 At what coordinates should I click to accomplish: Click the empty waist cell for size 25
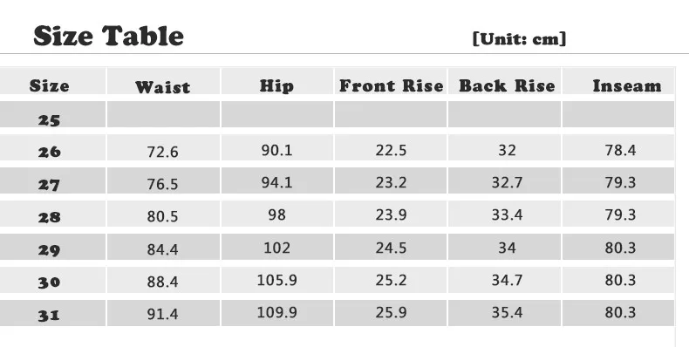(x=163, y=114)
